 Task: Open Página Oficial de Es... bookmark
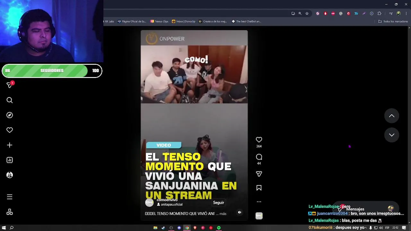coord(132,21)
